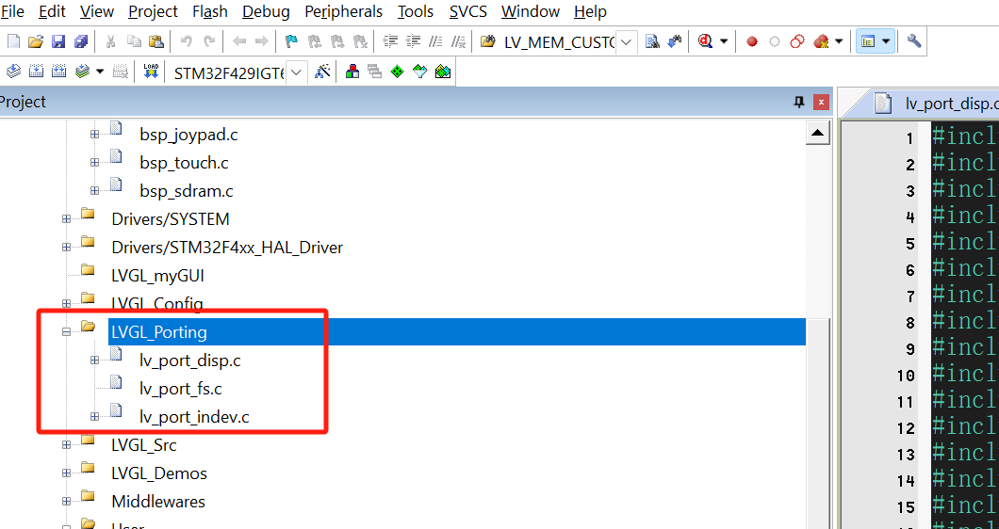The height and width of the screenshot is (529, 999).
Task: Collapse the LVGL_Porting group
Action: [67, 331]
